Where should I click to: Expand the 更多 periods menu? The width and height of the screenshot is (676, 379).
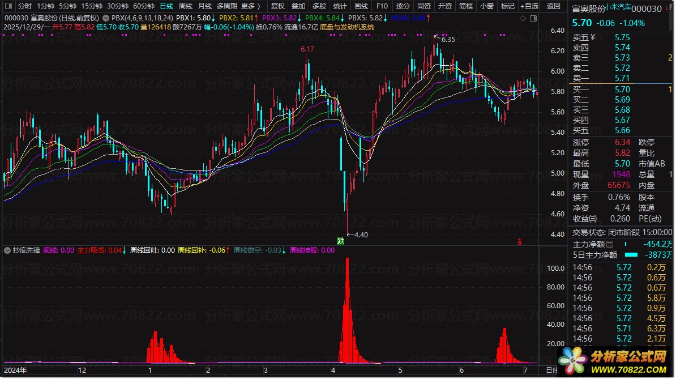(250, 6)
